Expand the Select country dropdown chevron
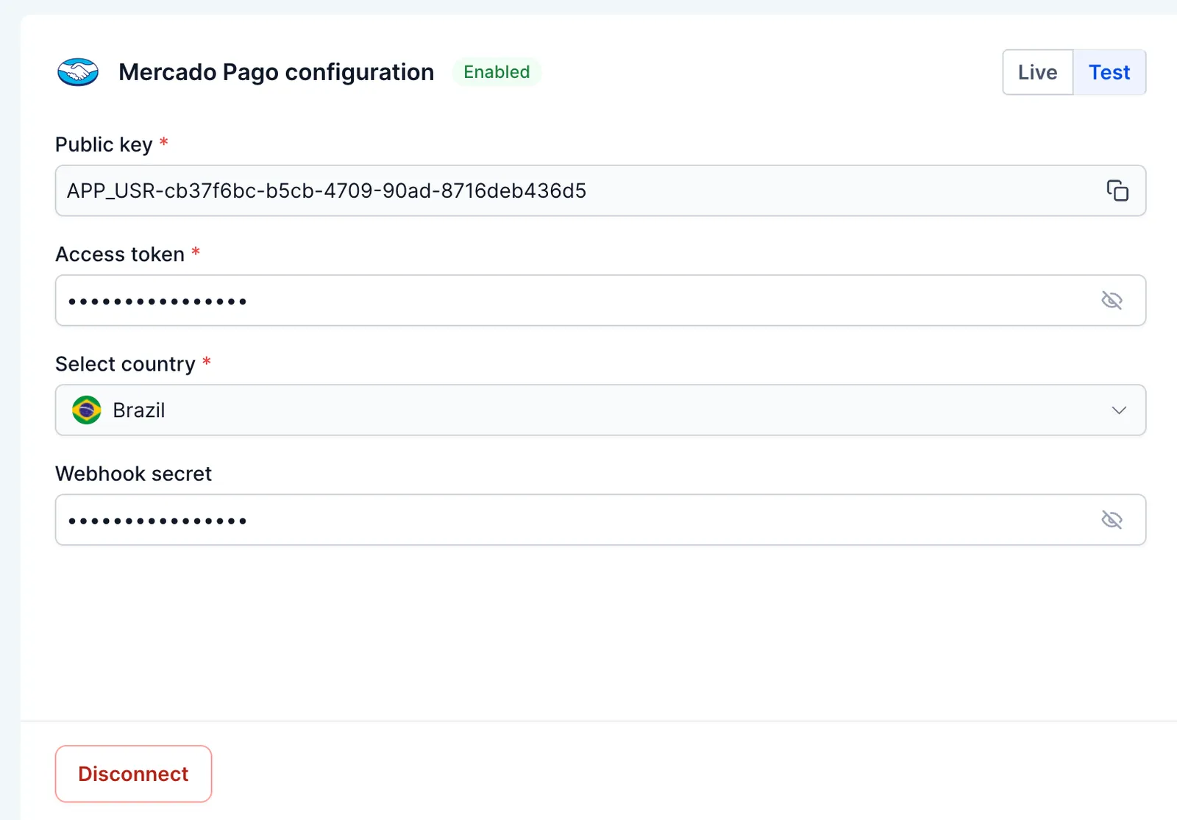This screenshot has height=820, width=1177. click(x=1119, y=410)
